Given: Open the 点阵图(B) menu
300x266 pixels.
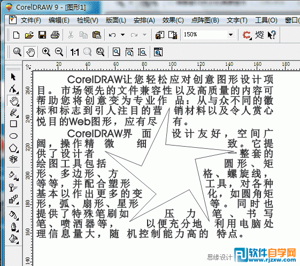Looking at the screenshot, I should click(205, 20).
